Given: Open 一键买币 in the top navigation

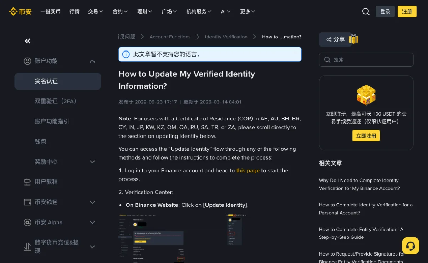Looking at the screenshot, I should 50,11.
